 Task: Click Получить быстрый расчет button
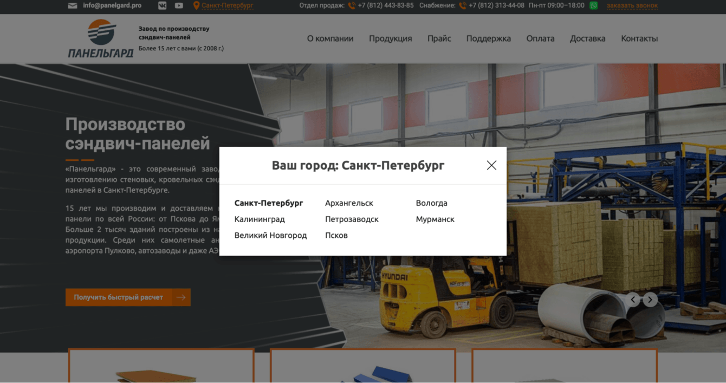pos(128,297)
